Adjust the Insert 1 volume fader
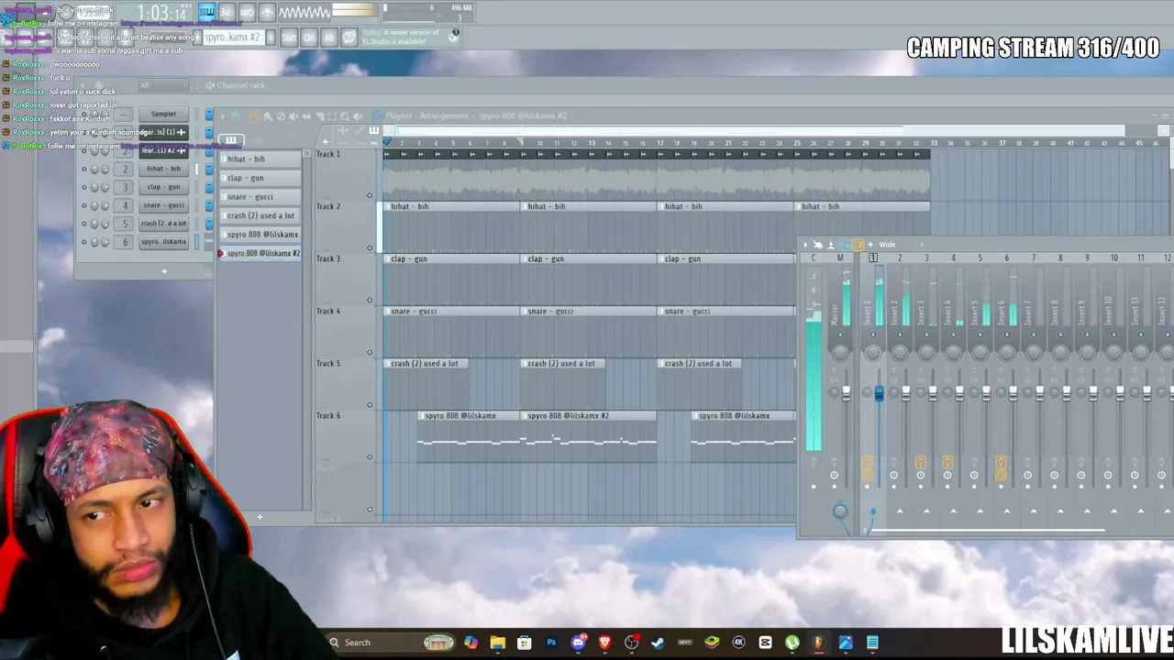 [879, 393]
